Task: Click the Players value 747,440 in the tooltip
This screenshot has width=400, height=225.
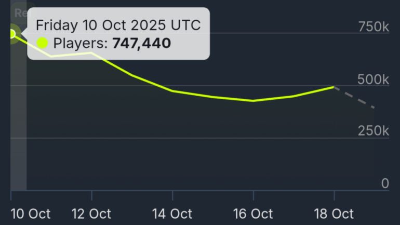Action: pos(141,43)
